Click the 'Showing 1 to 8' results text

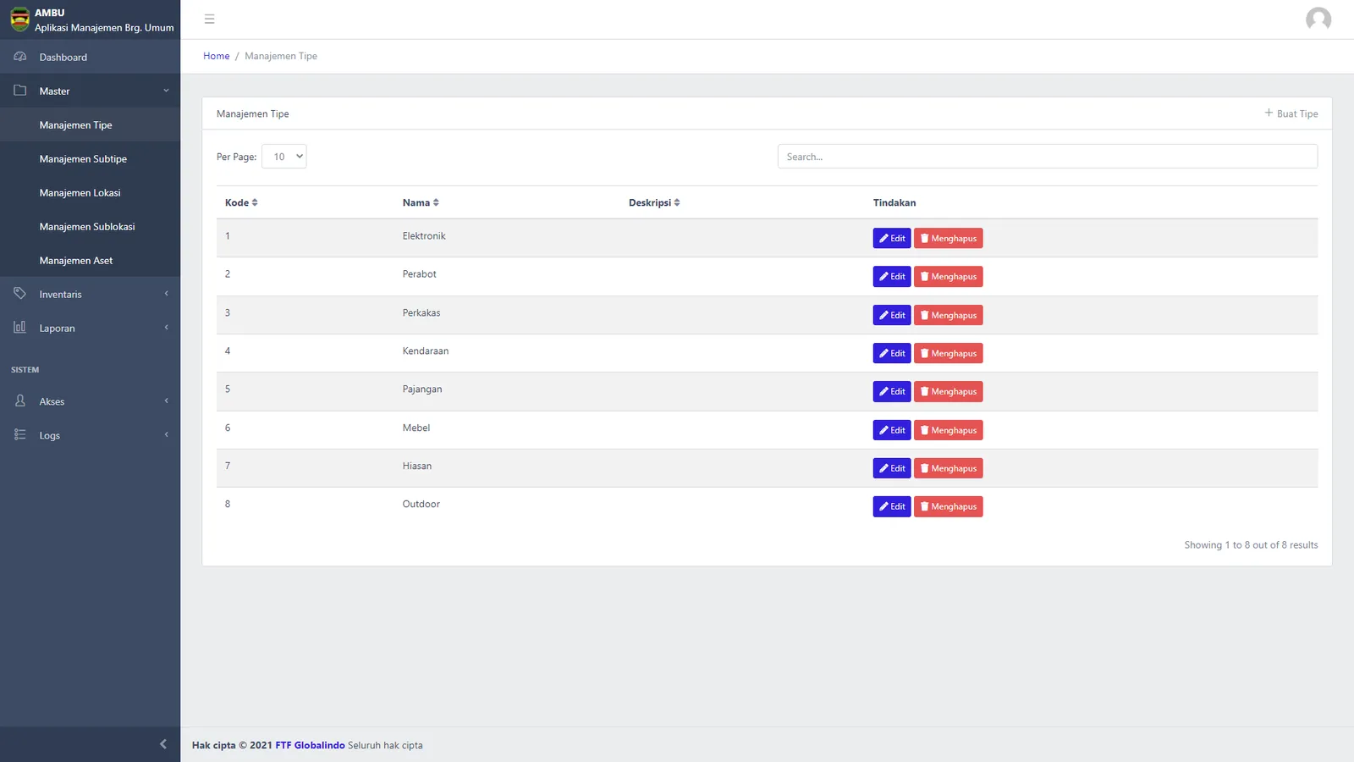point(1251,545)
